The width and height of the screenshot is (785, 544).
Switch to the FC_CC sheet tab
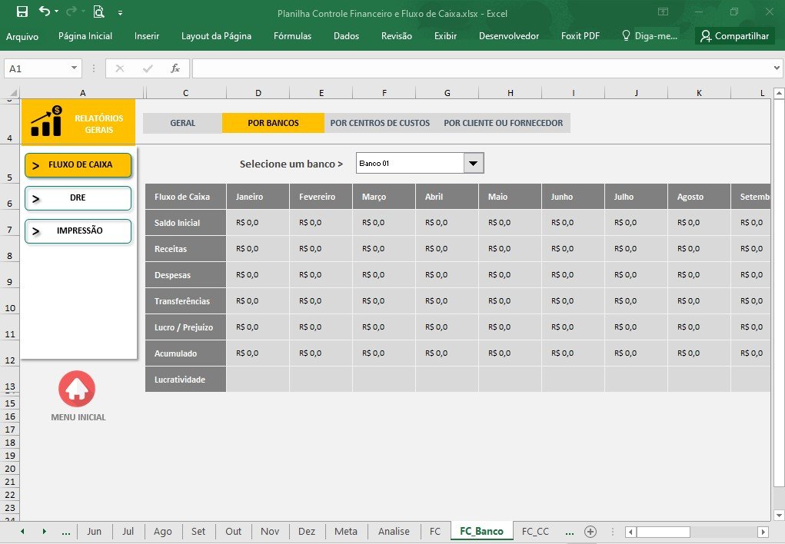pyautogui.click(x=535, y=532)
